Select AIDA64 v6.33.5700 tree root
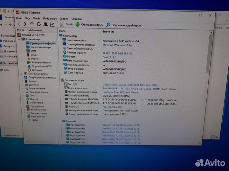This screenshot has width=229, height=171. click(31, 35)
